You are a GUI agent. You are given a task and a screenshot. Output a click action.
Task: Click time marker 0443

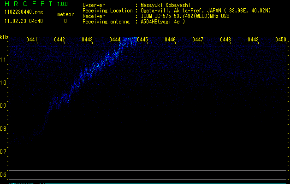click(x=87, y=40)
